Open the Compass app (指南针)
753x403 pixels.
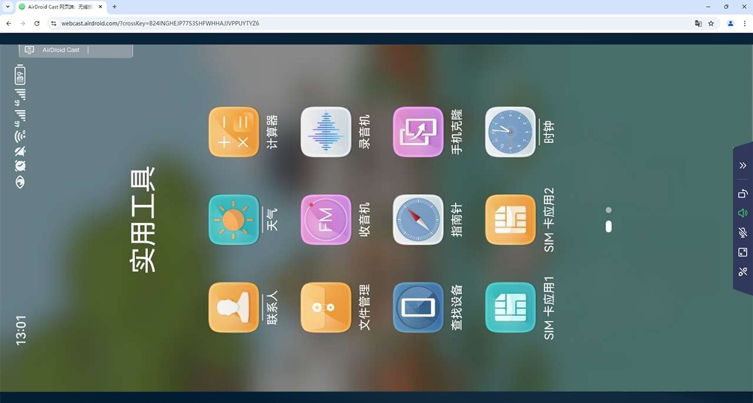[418, 220]
